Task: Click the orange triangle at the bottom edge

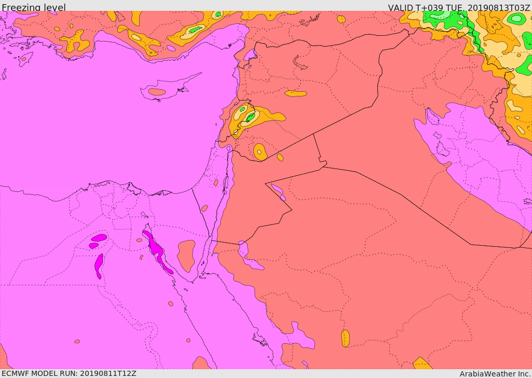Action: point(422,363)
